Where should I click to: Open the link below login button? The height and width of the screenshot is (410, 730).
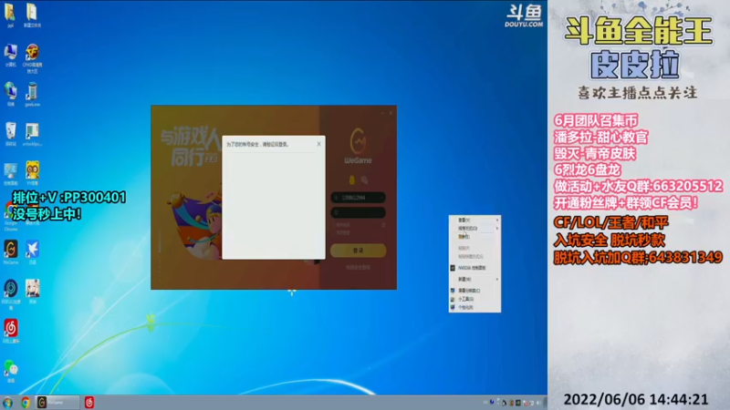click(358, 268)
